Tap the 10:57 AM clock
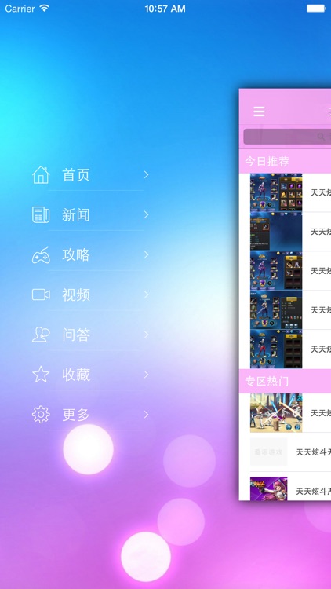This screenshot has height=589, width=331. click(x=165, y=9)
